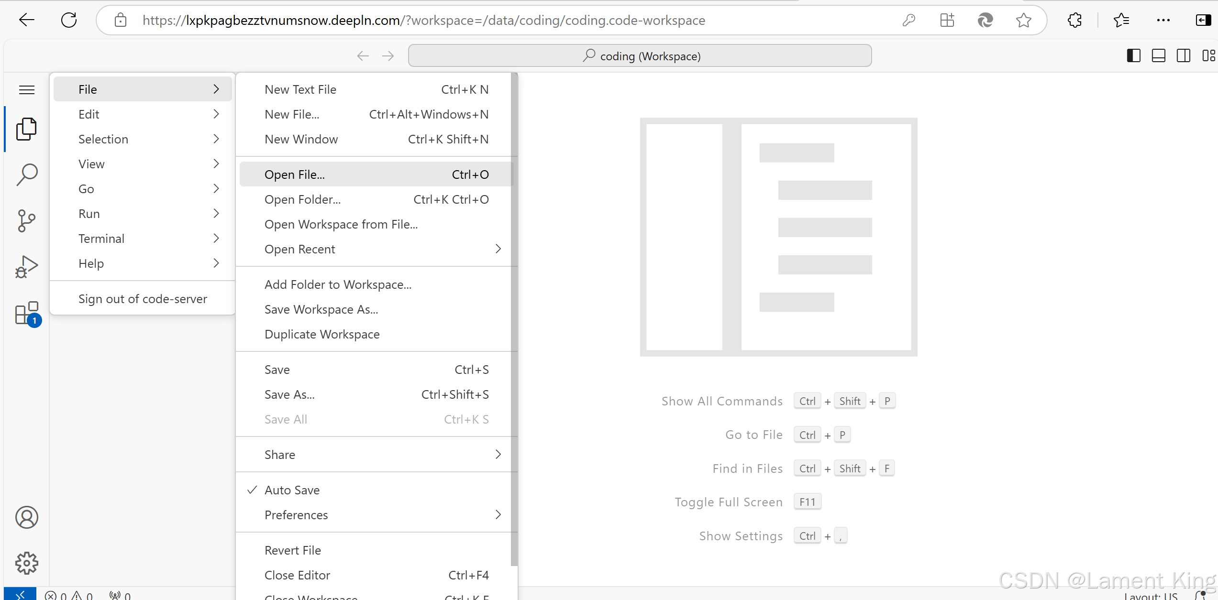Click the coding (Workspace) search box
The image size is (1218, 600).
pyautogui.click(x=640, y=56)
